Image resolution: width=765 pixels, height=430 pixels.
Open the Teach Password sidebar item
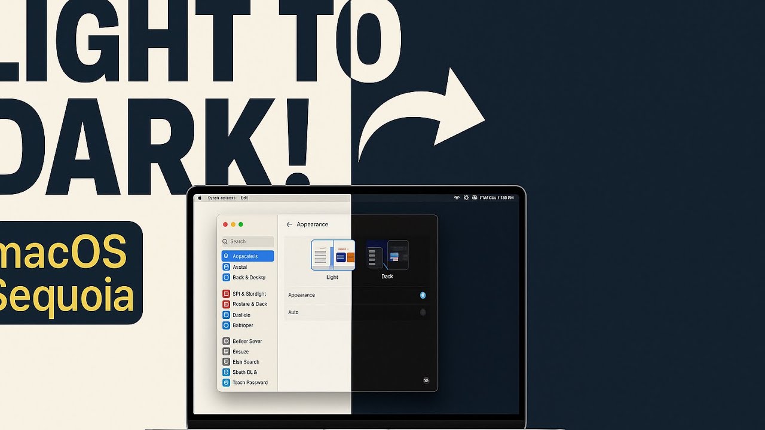coord(246,382)
